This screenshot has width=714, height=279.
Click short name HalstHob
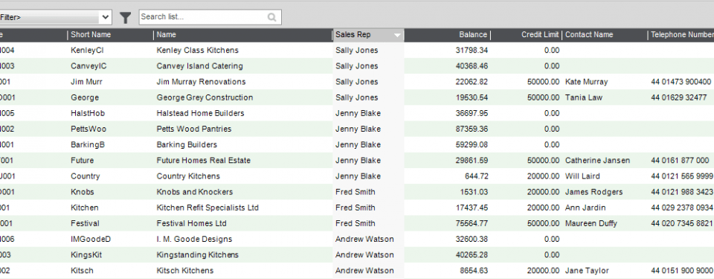click(88, 114)
